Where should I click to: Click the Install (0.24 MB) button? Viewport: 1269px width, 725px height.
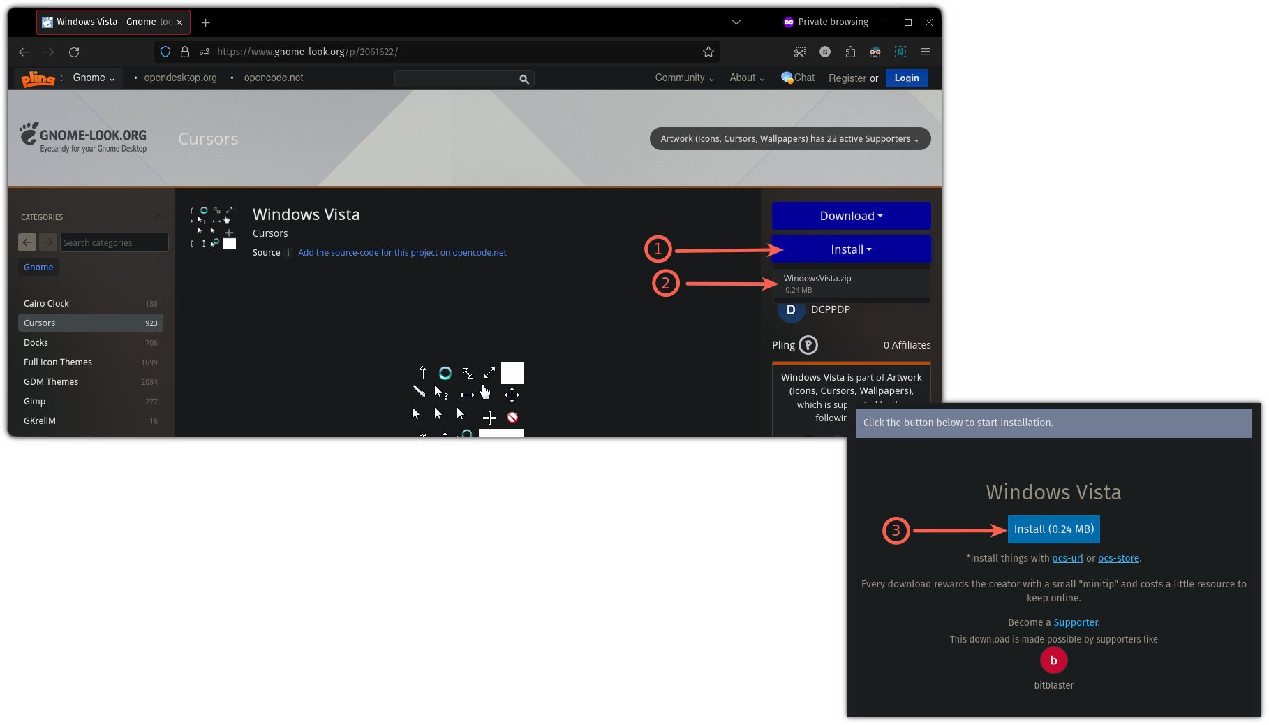point(1053,529)
